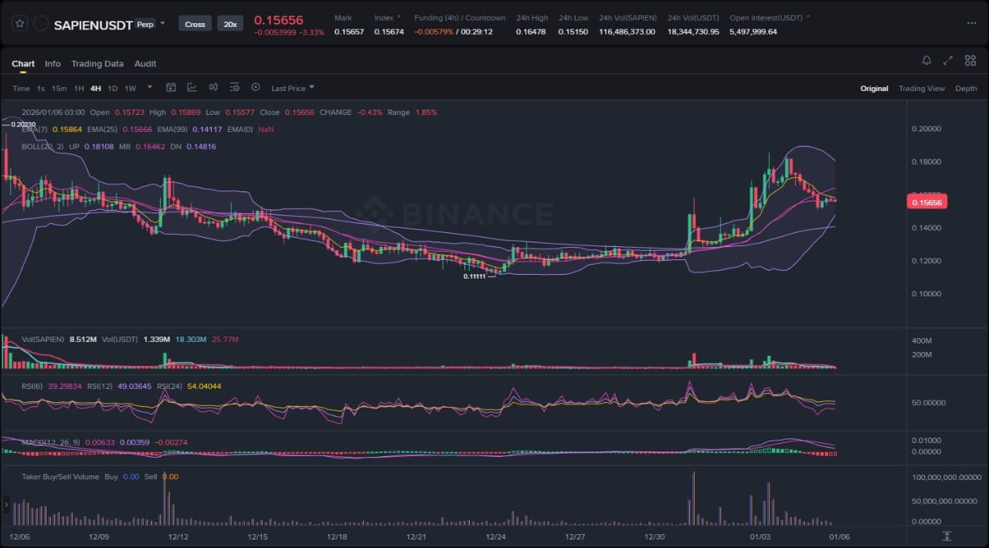Viewport: 989px width, 548px height.
Task: Switch to the Info tab
Action: click(x=53, y=64)
